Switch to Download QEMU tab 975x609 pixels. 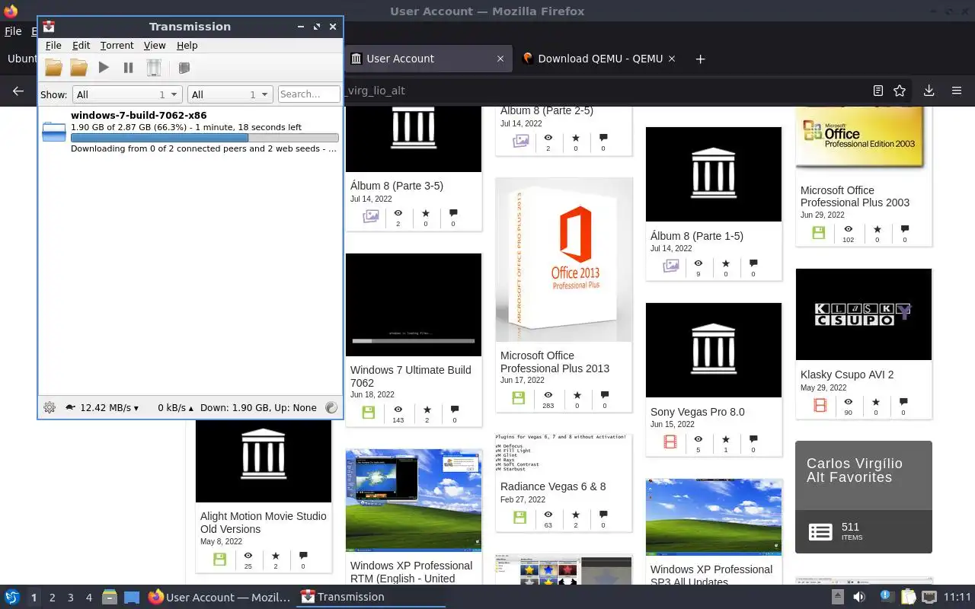point(600,59)
